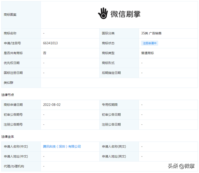Open the 腾讯科技（深圳）有限公司 applicant link
Viewport: 199px width, 173px height.
tap(62, 147)
